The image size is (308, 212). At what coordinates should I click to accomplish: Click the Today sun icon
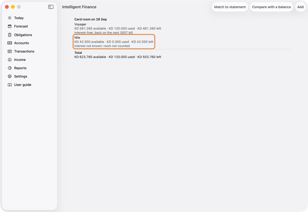(x=10, y=18)
